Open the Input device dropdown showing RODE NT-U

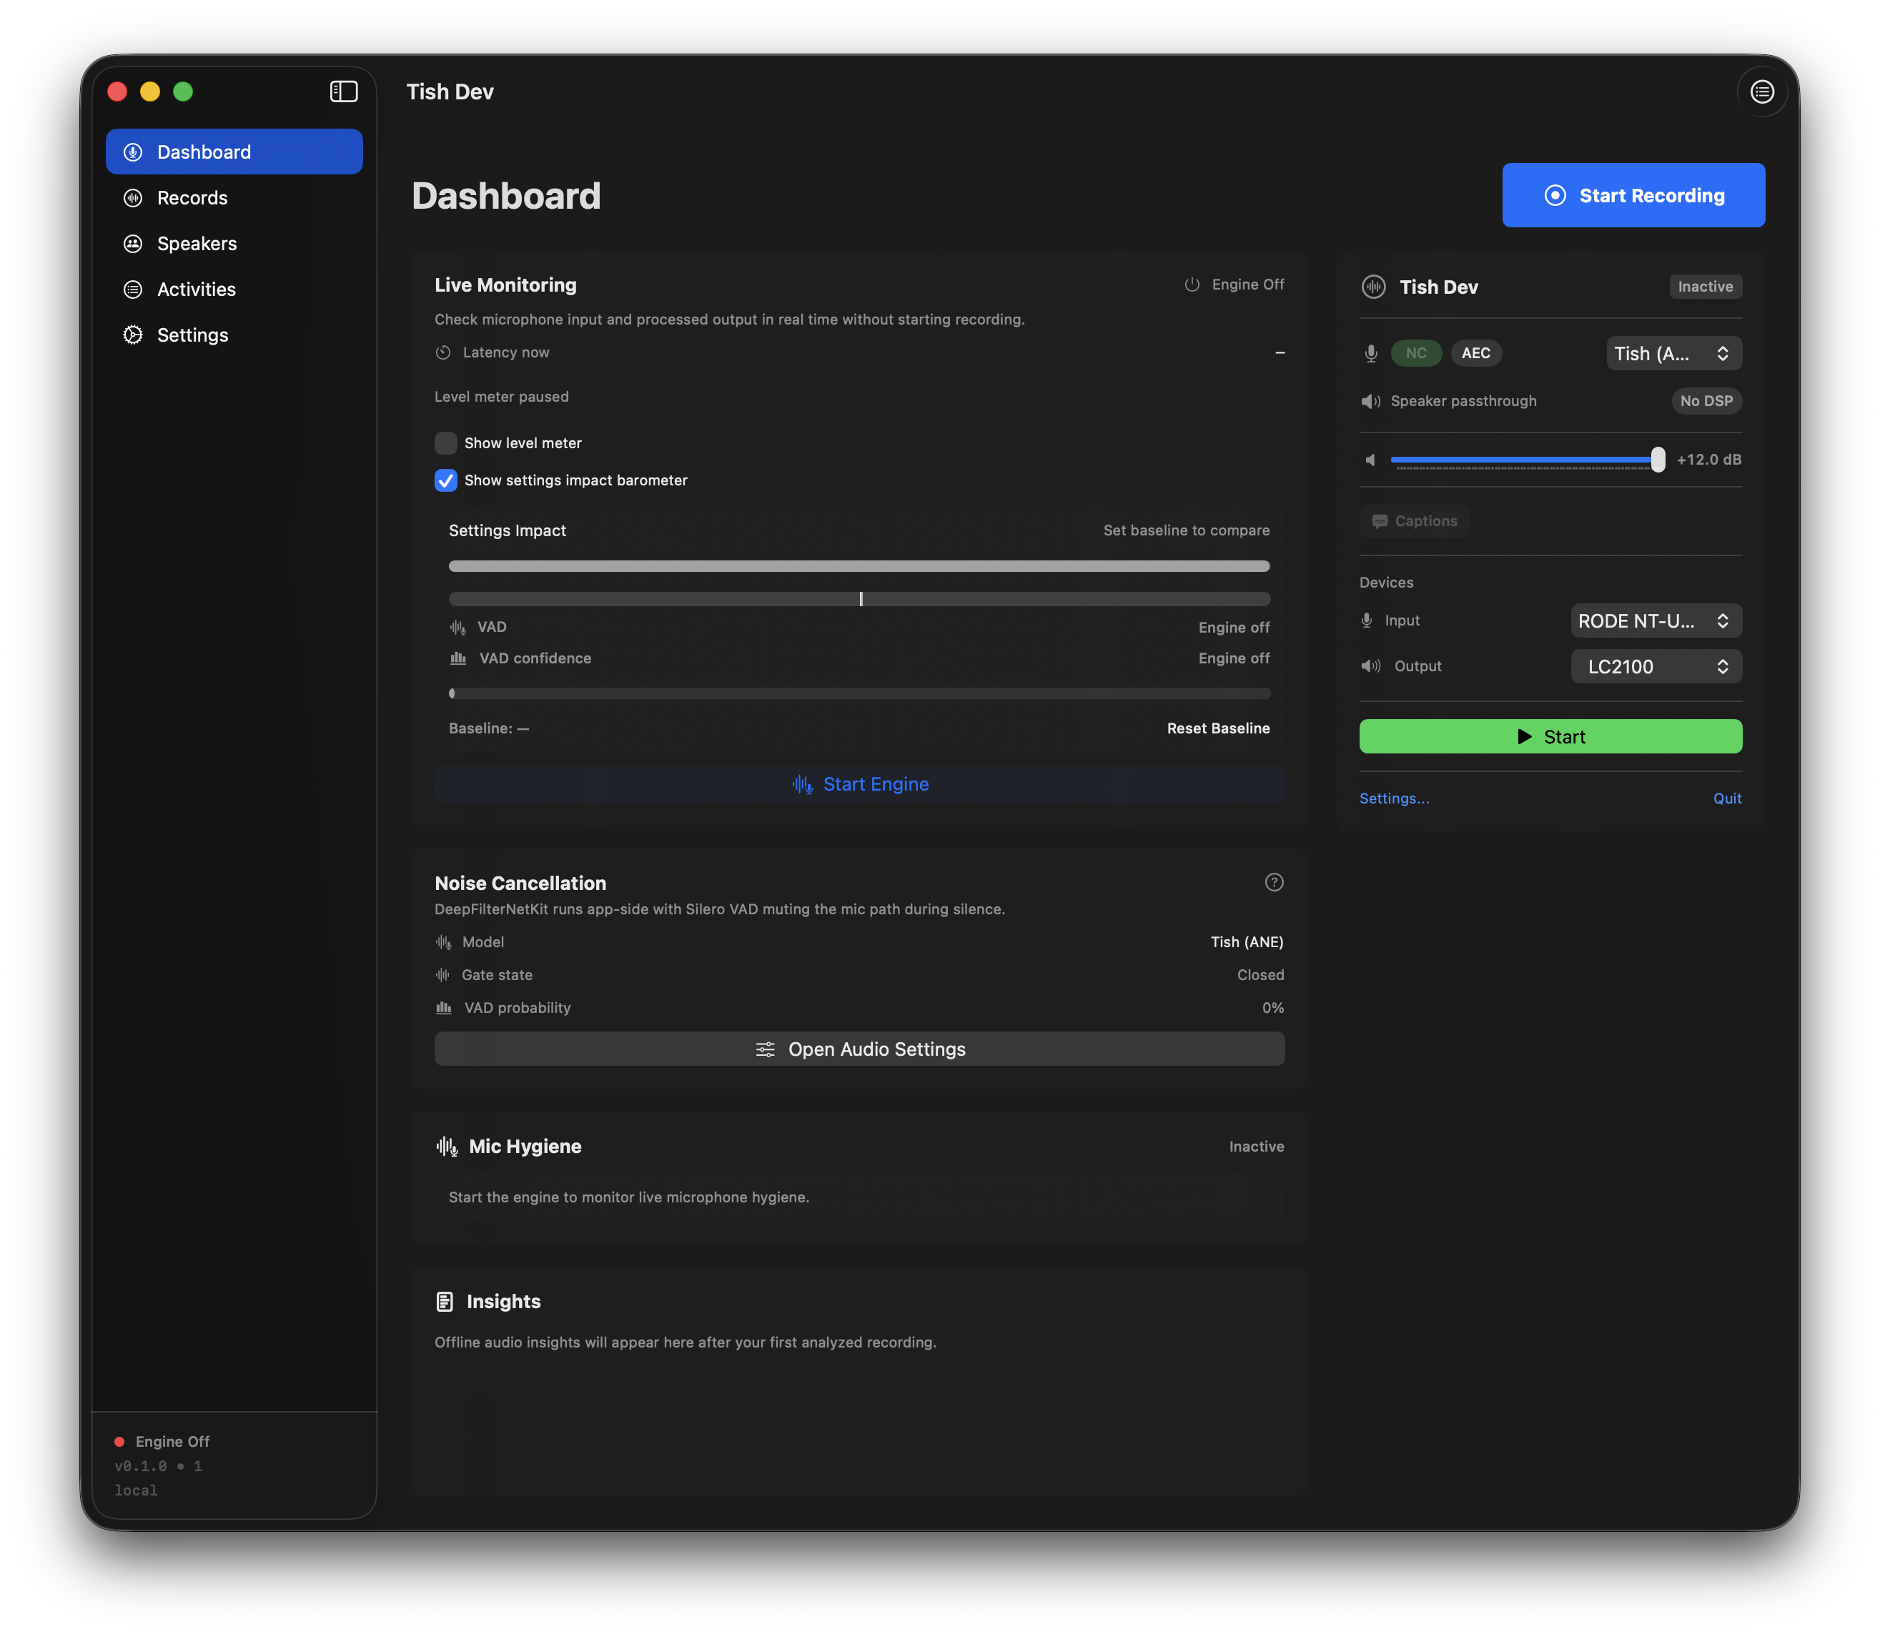coord(1656,620)
